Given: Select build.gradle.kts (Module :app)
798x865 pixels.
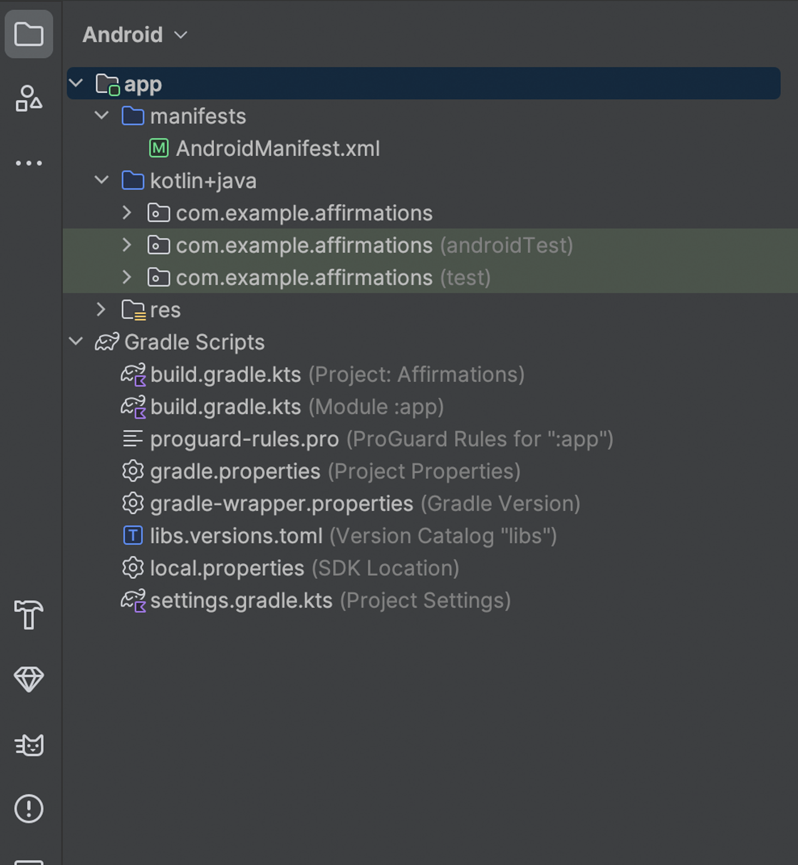Looking at the screenshot, I should pos(297,407).
